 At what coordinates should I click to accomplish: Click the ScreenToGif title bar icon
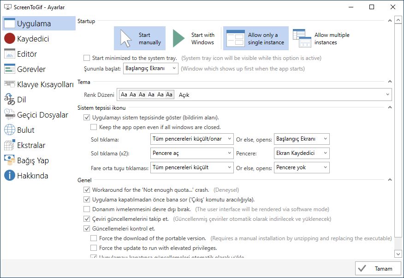(8, 7)
